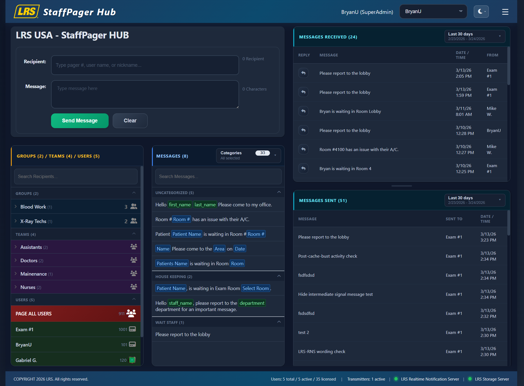
Task: Select 'has an issue with their A/C' template
Action: (218, 219)
